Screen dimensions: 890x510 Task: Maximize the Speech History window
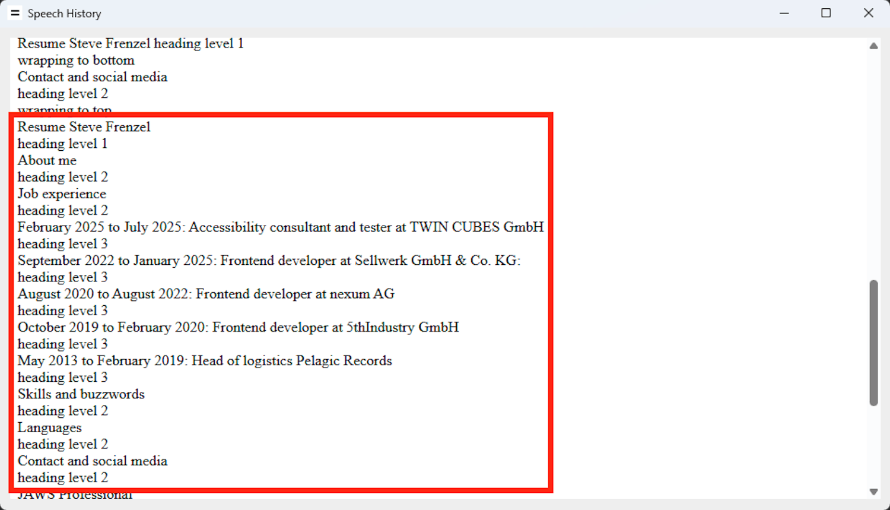[826, 13]
